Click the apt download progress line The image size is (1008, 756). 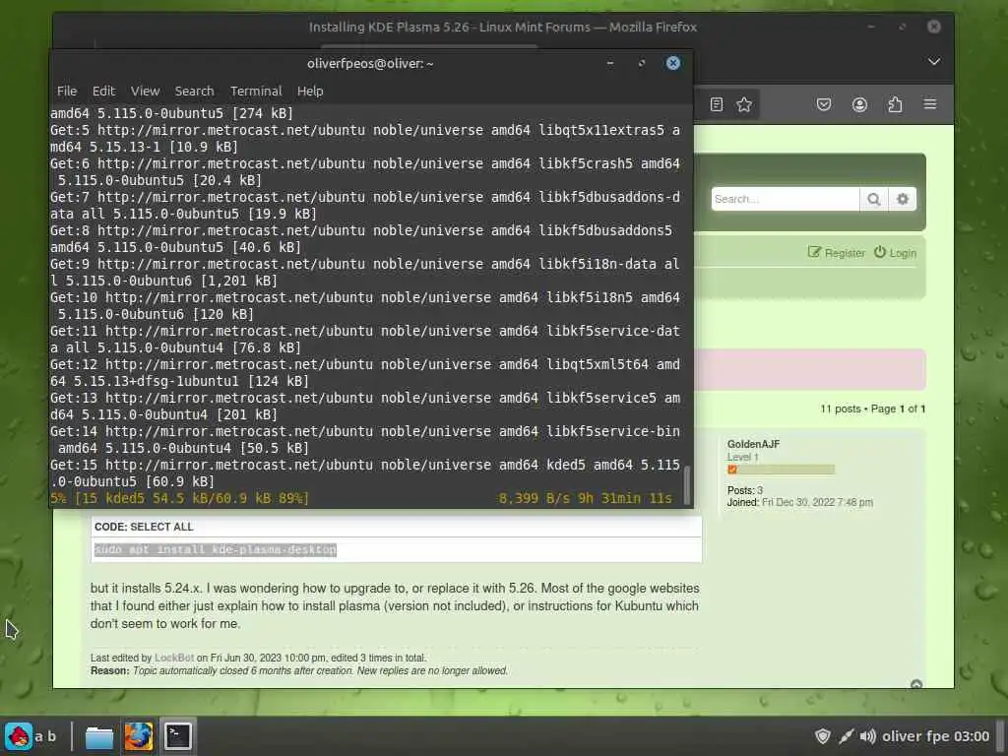point(361,498)
